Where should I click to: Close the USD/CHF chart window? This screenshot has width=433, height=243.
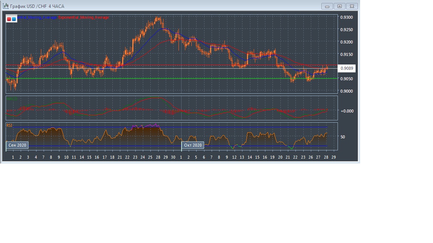[352, 6]
